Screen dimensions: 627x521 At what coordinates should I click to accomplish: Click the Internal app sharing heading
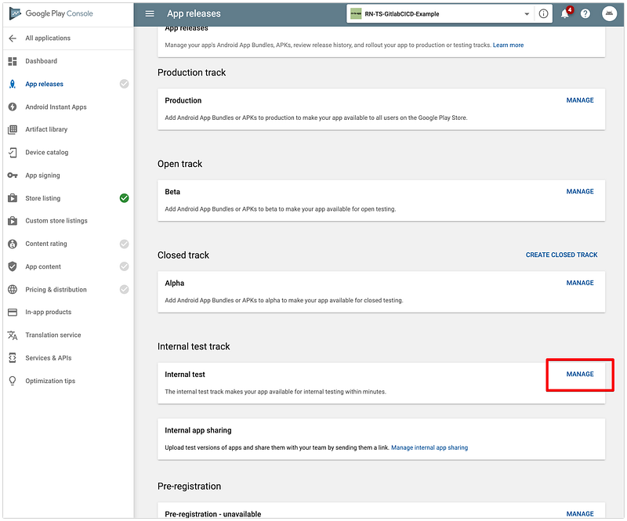[198, 431]
